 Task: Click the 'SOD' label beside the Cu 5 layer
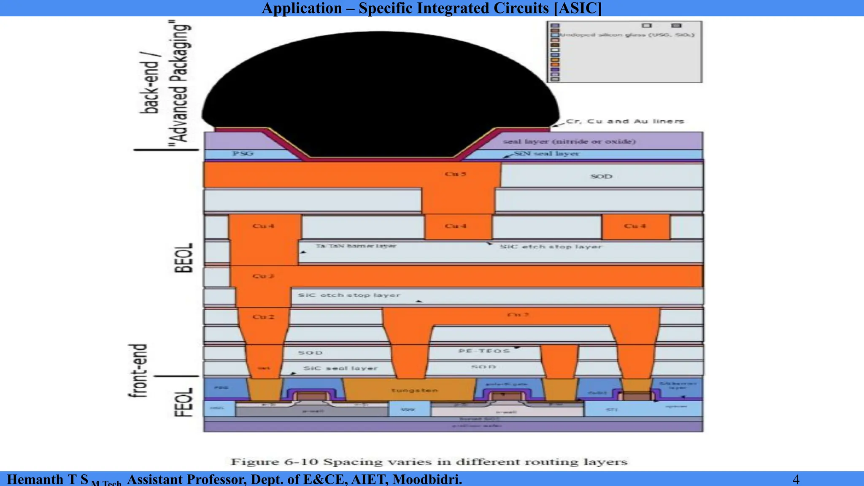pyautogui.click(x=601, y=176)
